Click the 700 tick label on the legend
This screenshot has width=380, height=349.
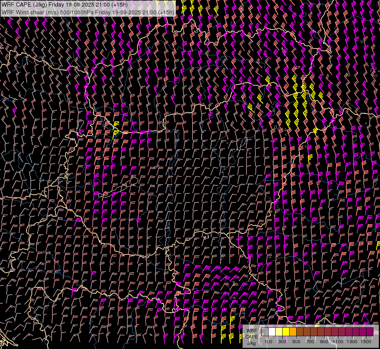(x=310, y=342)
